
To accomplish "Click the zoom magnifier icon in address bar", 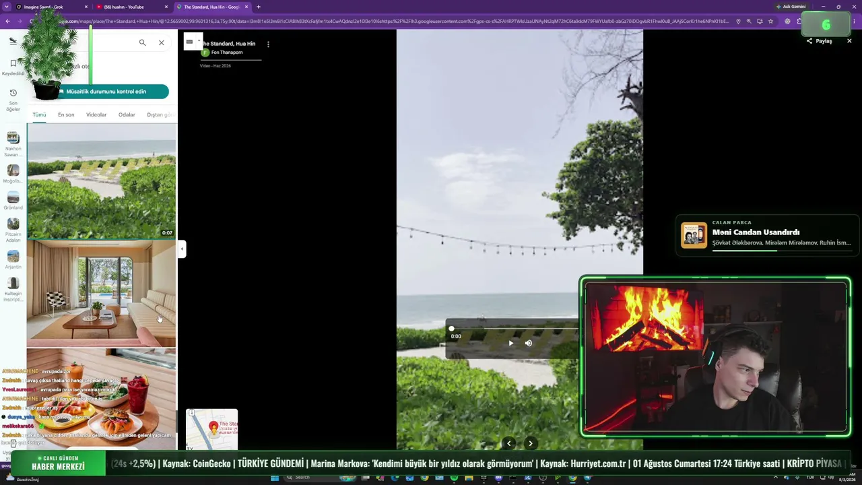I will pos(749,21).
